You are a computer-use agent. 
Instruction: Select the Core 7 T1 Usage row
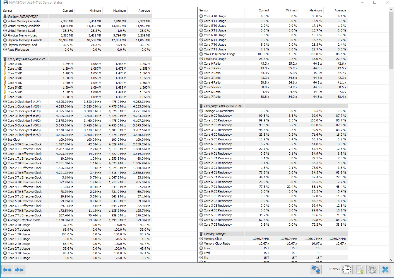273,49
